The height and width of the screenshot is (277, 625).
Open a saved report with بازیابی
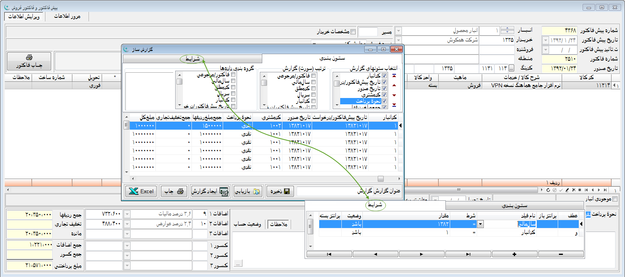tap(248, 191)
